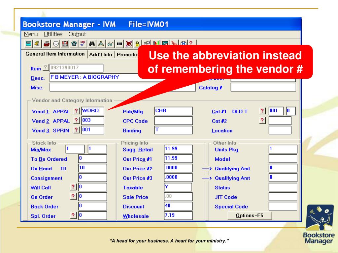The image size is (338, 253).
Task: Click the red question mark help icon
Action: click(191, 42)
